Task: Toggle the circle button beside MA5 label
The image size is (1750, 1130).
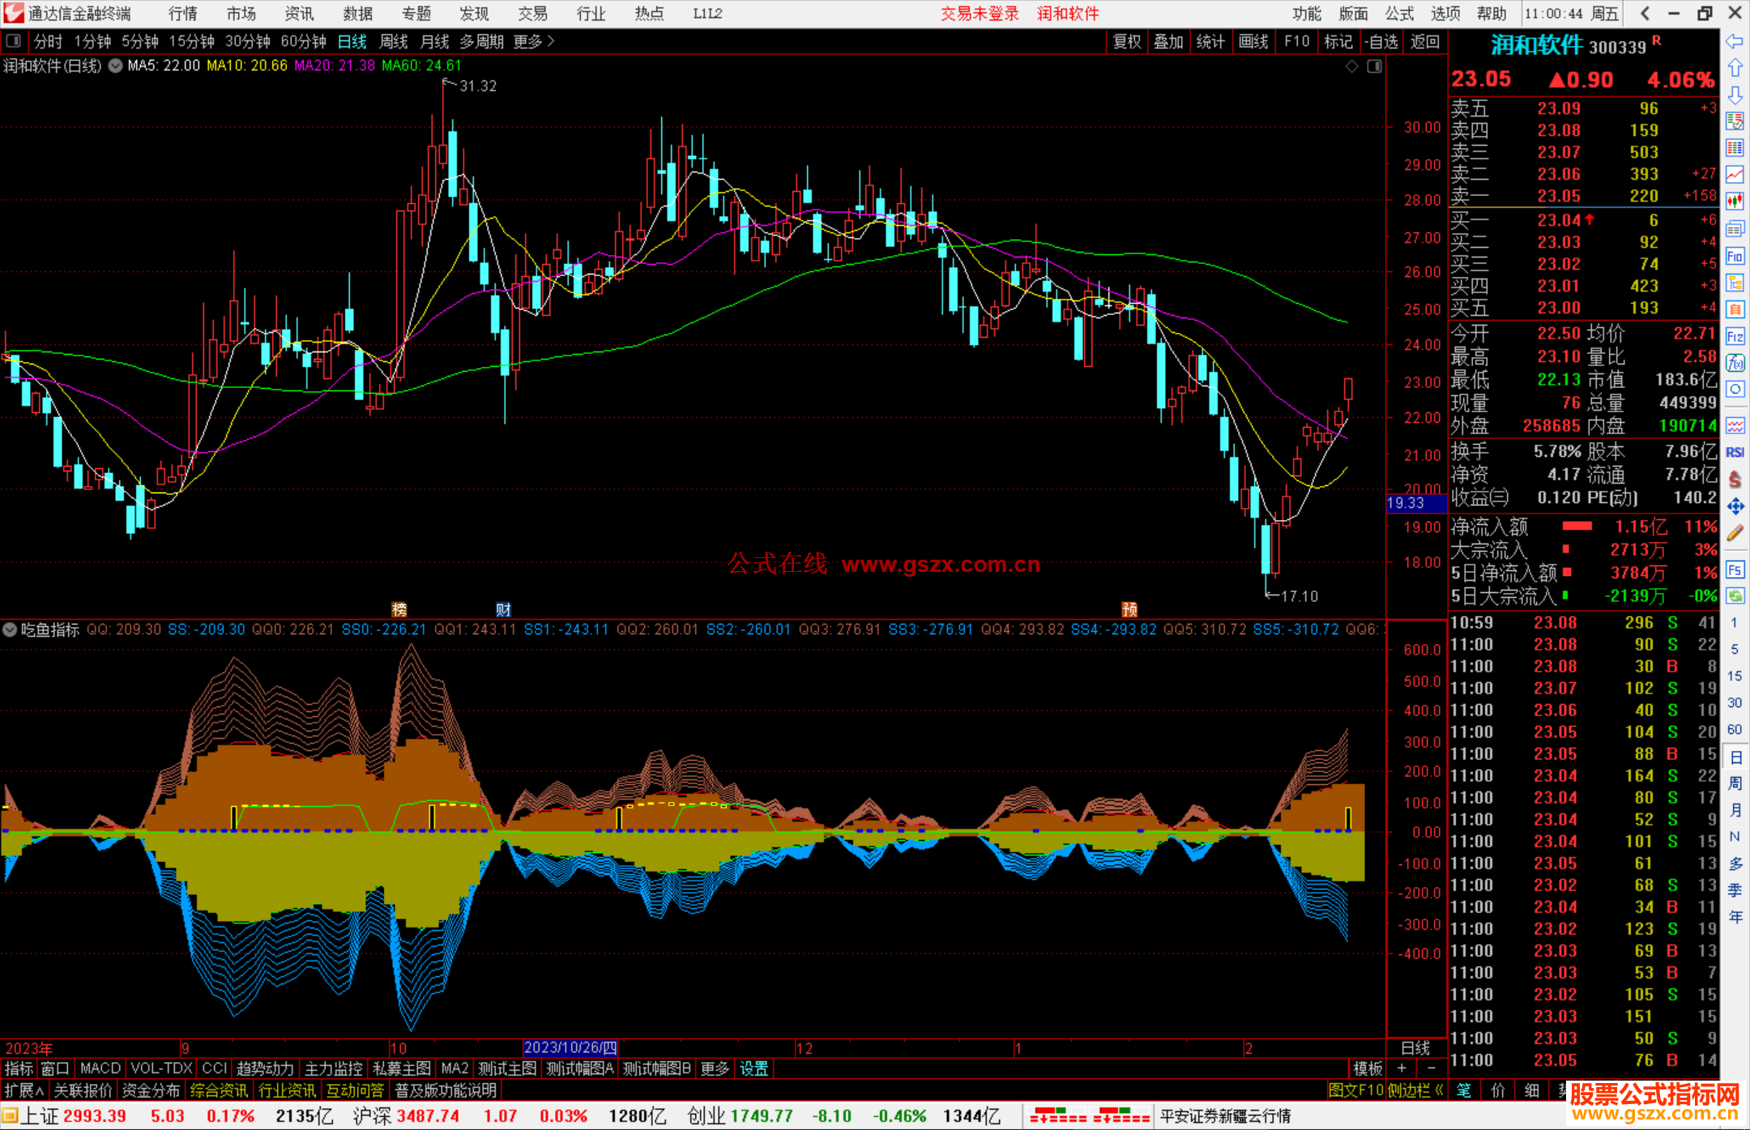Action: pos(116,66)
